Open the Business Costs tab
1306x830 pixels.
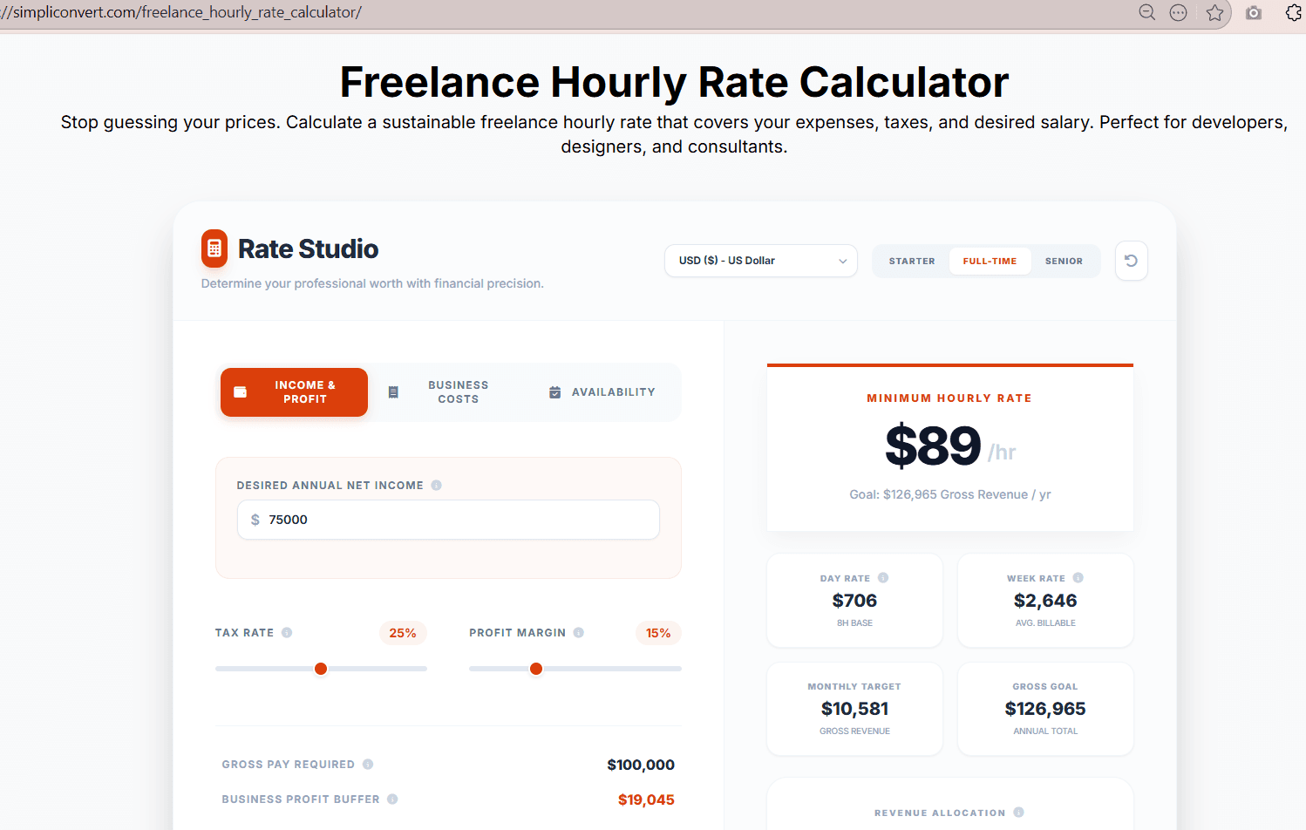click(445, 392)
